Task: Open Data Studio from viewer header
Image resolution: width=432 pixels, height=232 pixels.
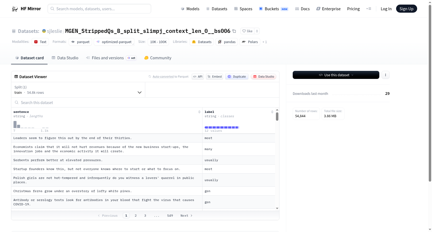Action: click(x=264, y=77)
